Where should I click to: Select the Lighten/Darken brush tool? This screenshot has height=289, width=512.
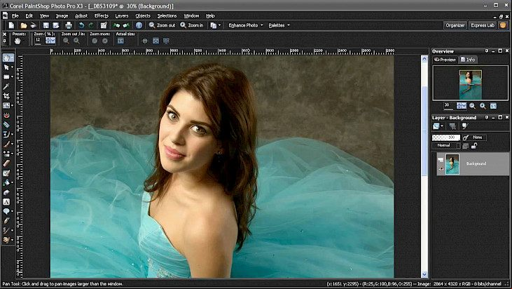6,154
